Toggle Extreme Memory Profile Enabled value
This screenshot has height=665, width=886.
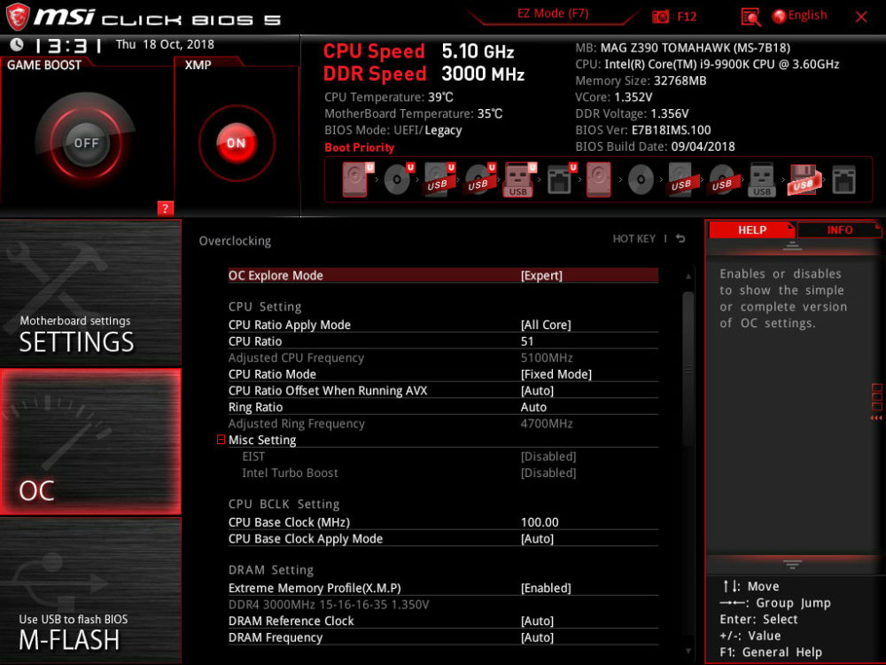[546, 588]
